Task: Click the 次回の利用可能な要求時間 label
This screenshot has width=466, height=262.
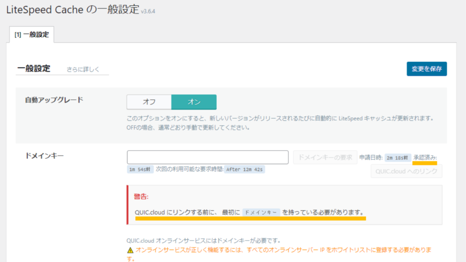Action: (189, 169)
